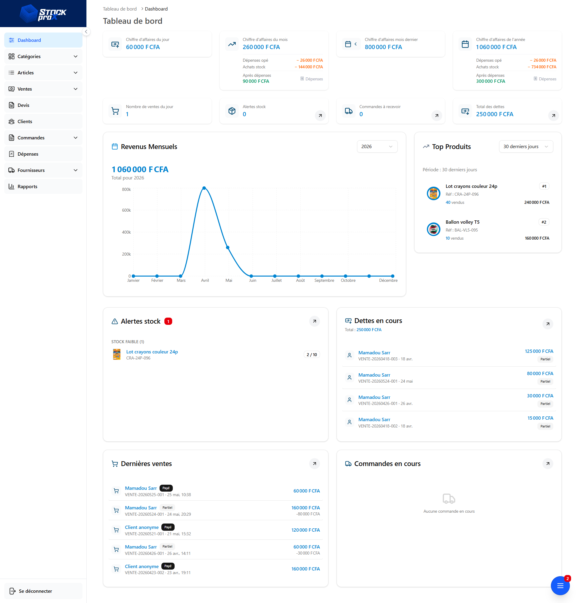Click the Chiffre d'affaires mois dernier calendar icon

coord(348,44)
